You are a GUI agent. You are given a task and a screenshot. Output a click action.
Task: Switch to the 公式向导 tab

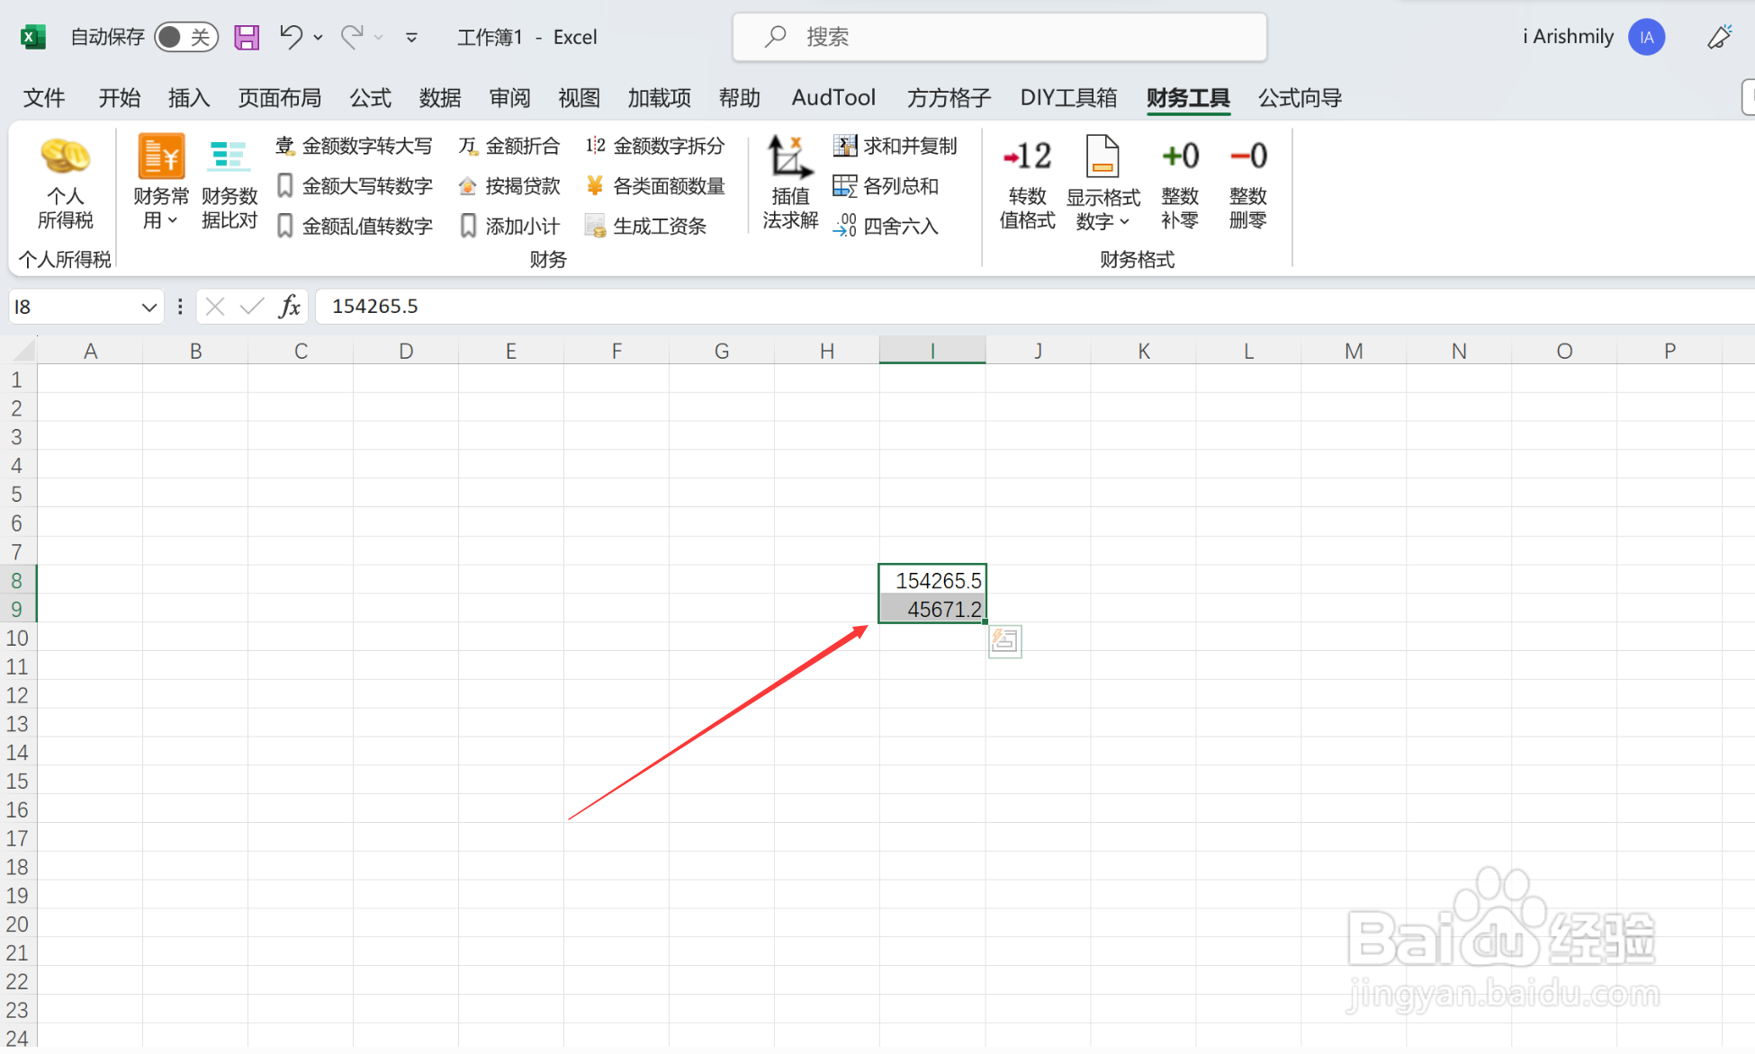pyautogui.click(x=1300, y=97)
